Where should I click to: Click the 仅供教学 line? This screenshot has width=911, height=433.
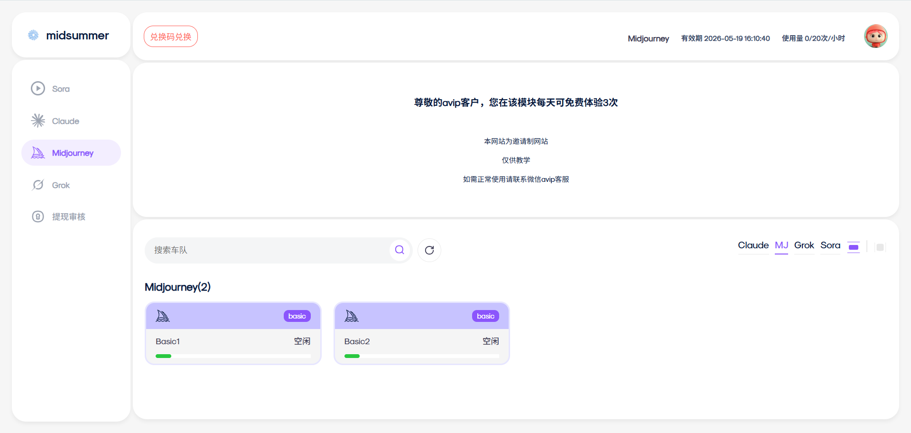click(x=516, y=160)
